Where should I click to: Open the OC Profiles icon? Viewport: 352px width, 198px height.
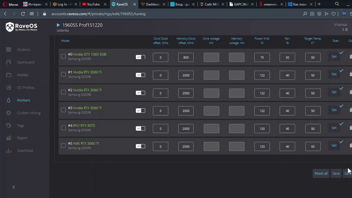(9, 87)
